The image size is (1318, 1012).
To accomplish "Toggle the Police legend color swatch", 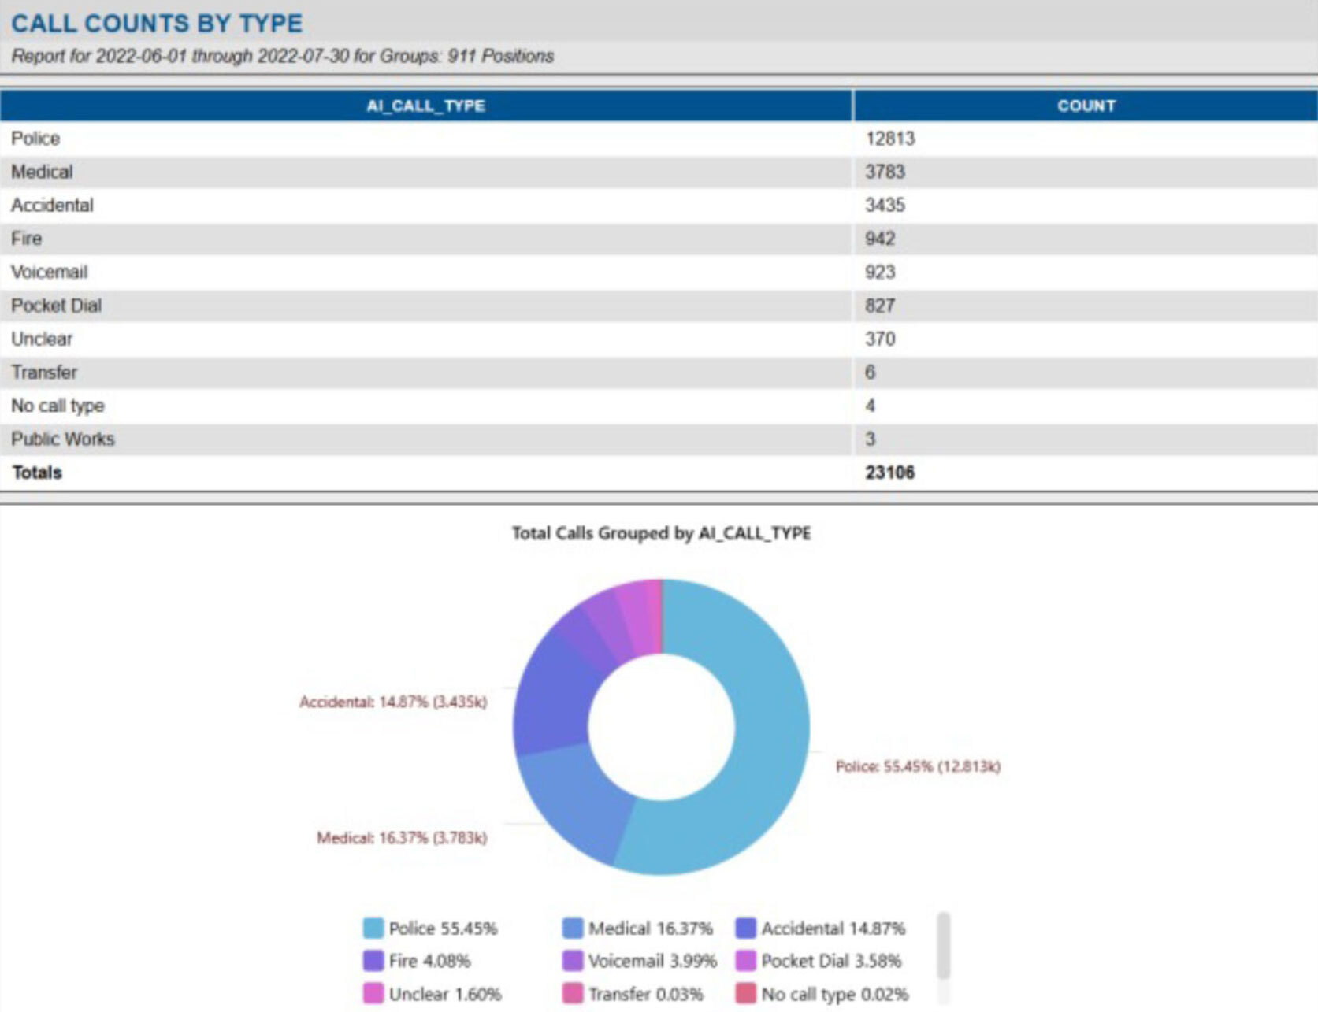I will (x=373, y=928).
